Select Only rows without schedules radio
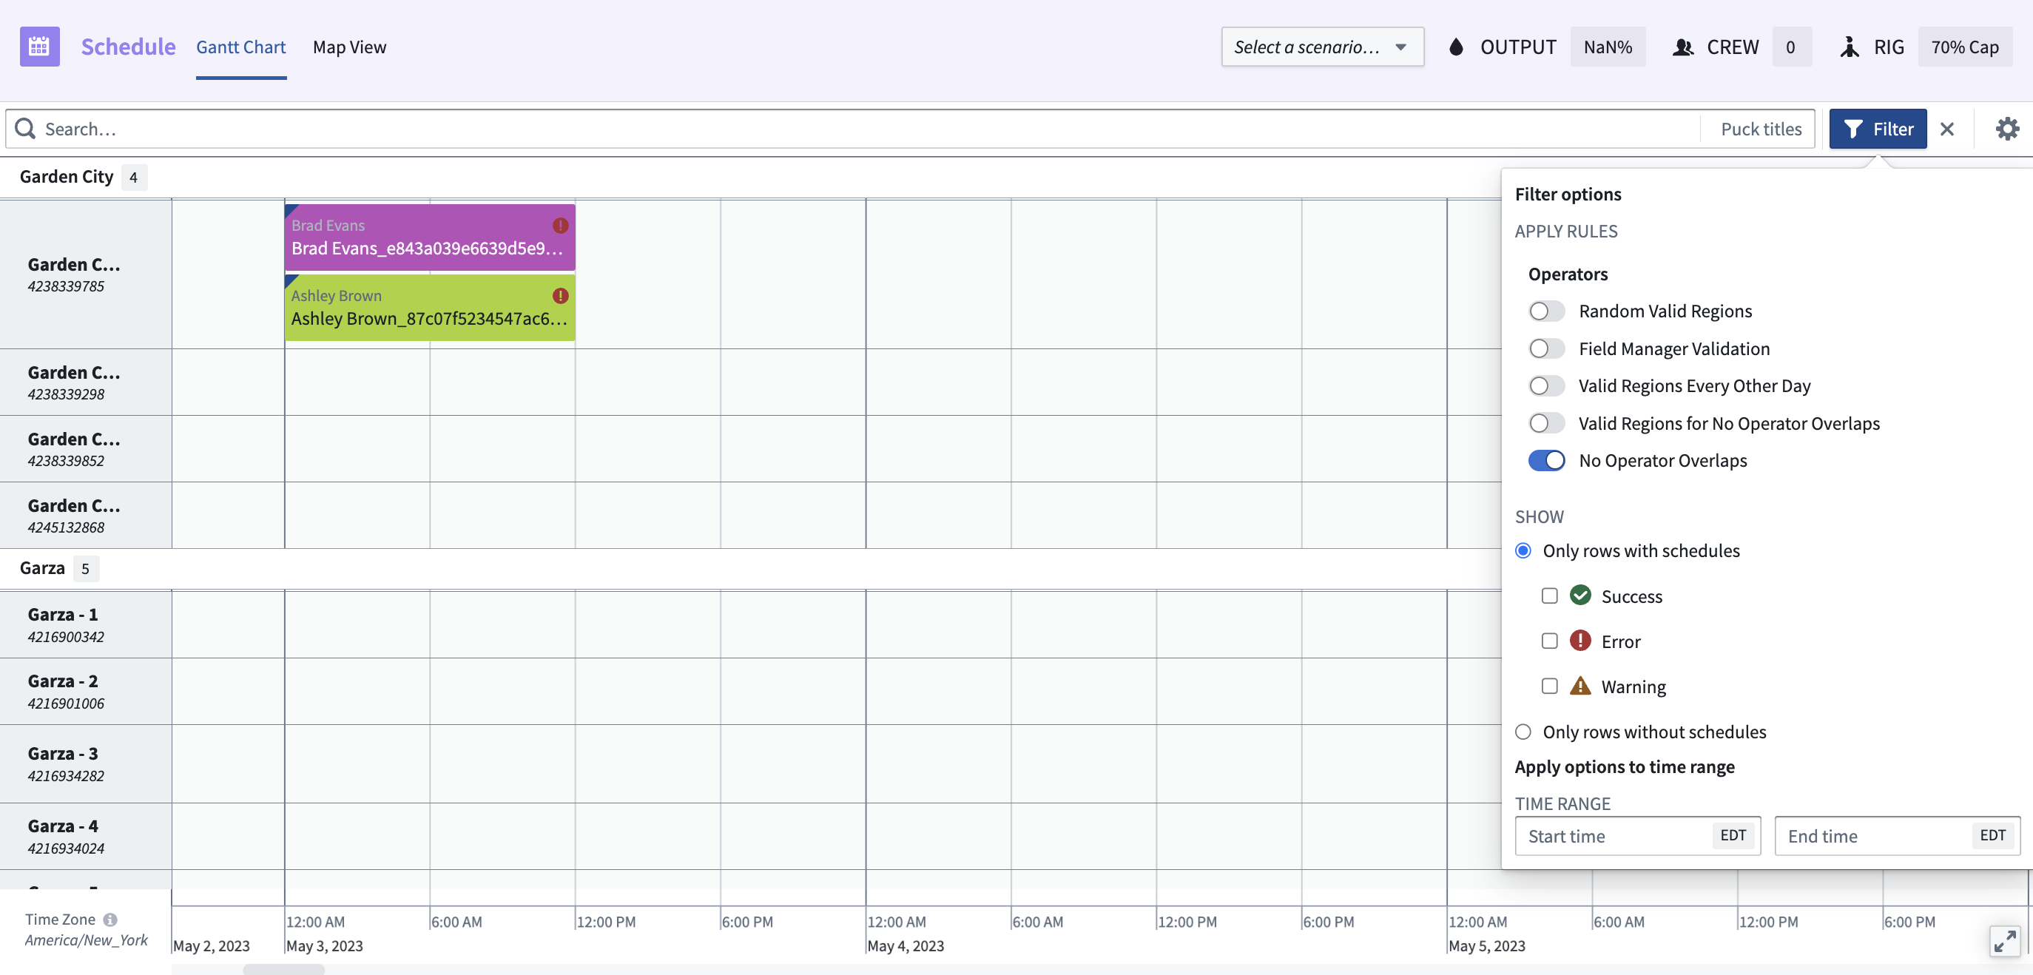The image size is (2033, 975). coord(1523,732)
